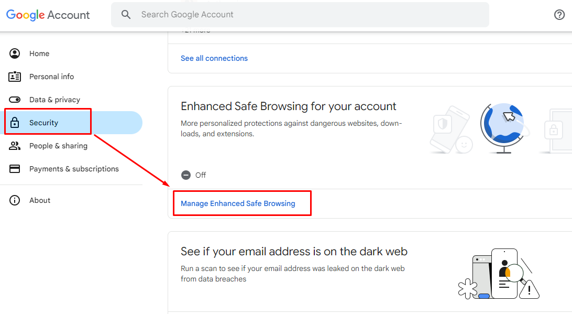
Task: Open the See all connections link
Action: coord(214,58)
